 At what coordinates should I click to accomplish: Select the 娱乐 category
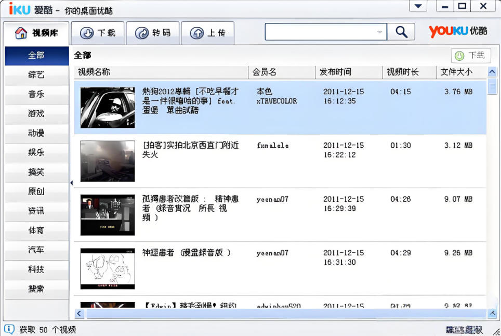[37, 153]
